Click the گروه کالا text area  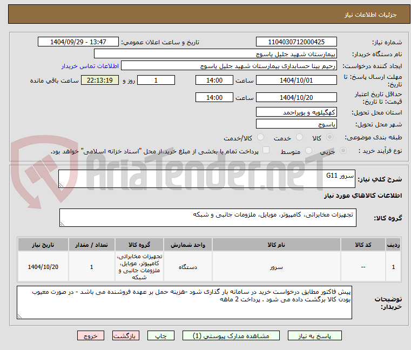click(207, 218)
